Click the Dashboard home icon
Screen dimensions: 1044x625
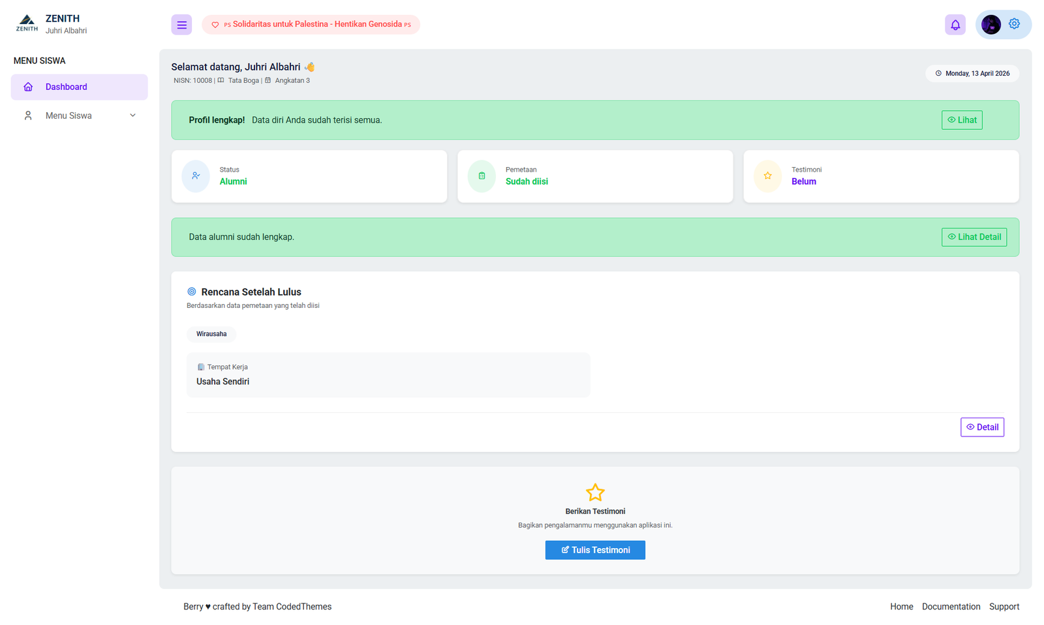pyautogui.click(x=28, y=87)
